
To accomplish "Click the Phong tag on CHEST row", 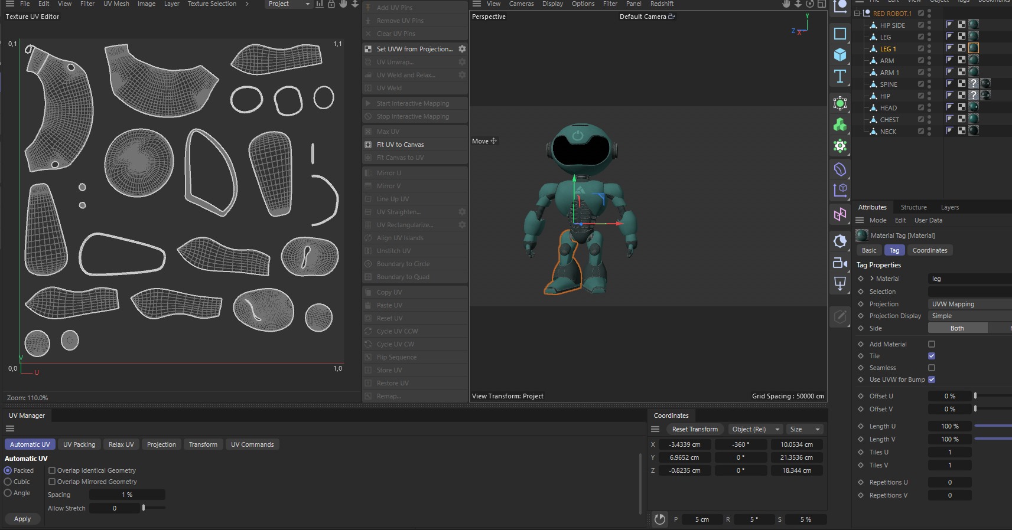I will [x=950, y=119].
